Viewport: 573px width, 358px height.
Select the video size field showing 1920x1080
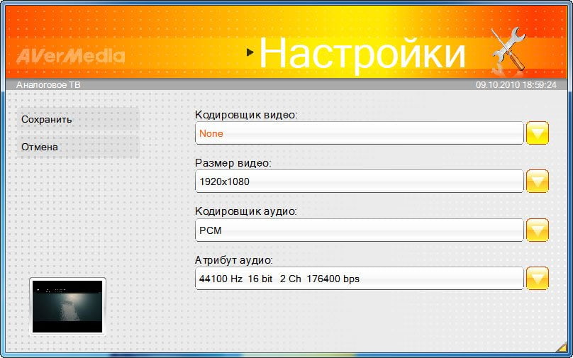click(x=360, y=181)
